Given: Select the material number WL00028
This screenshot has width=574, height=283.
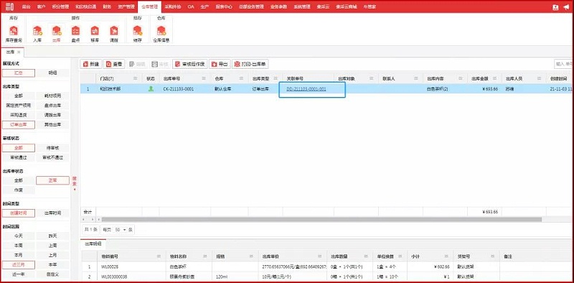Looking at the screenshot, I should [x=110, y=267].
